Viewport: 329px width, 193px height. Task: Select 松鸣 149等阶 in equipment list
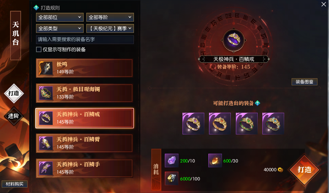(85, 68)
